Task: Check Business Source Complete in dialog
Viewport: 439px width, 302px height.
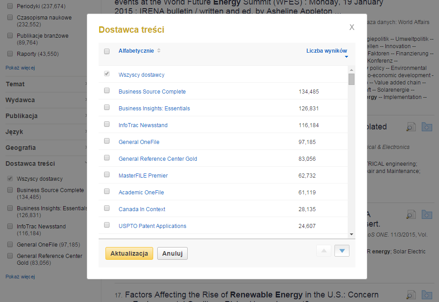Action: coord(107,90)
